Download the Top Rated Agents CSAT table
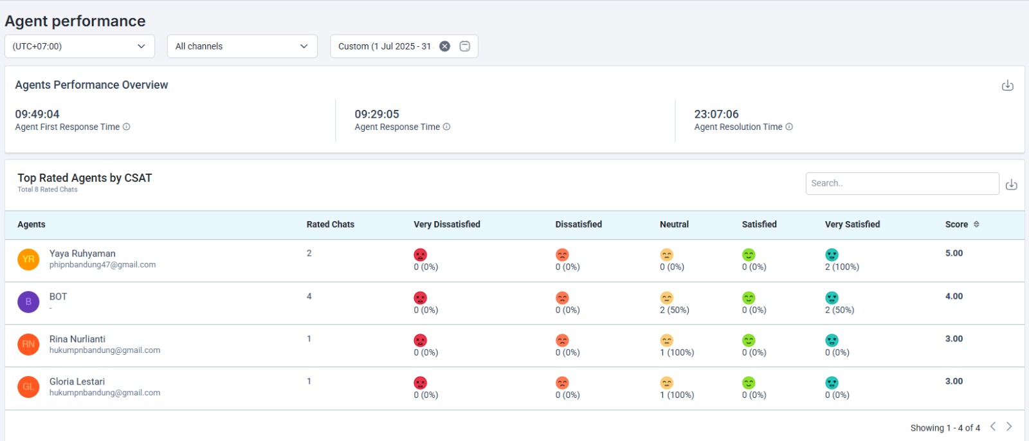The height and width of the screenshot is (441, 1029). pyautogui.click(x=1011, y=184)
